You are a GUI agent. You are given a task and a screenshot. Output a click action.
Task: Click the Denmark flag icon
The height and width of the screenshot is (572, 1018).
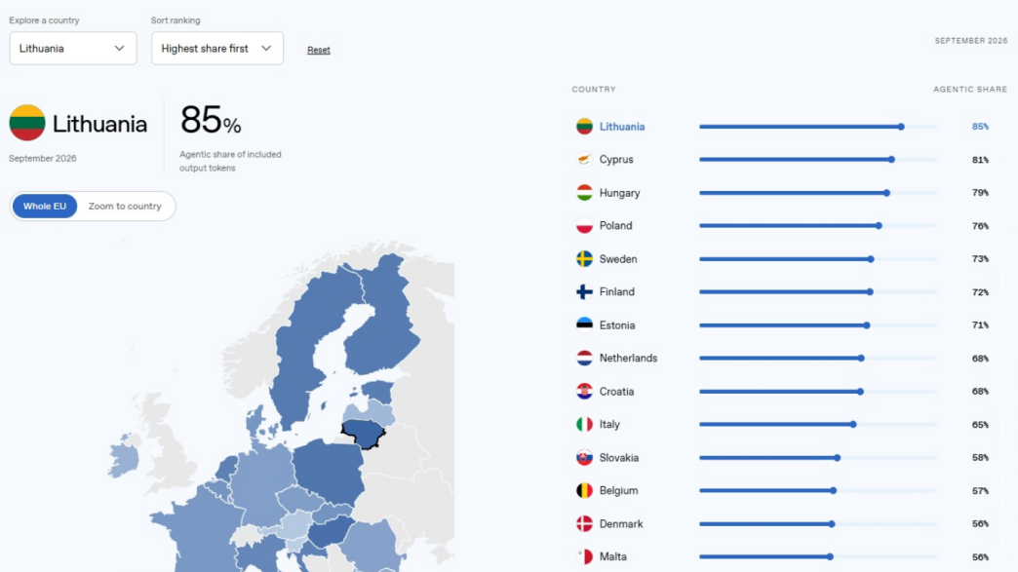pyautogui.click(x=584, y=523)
